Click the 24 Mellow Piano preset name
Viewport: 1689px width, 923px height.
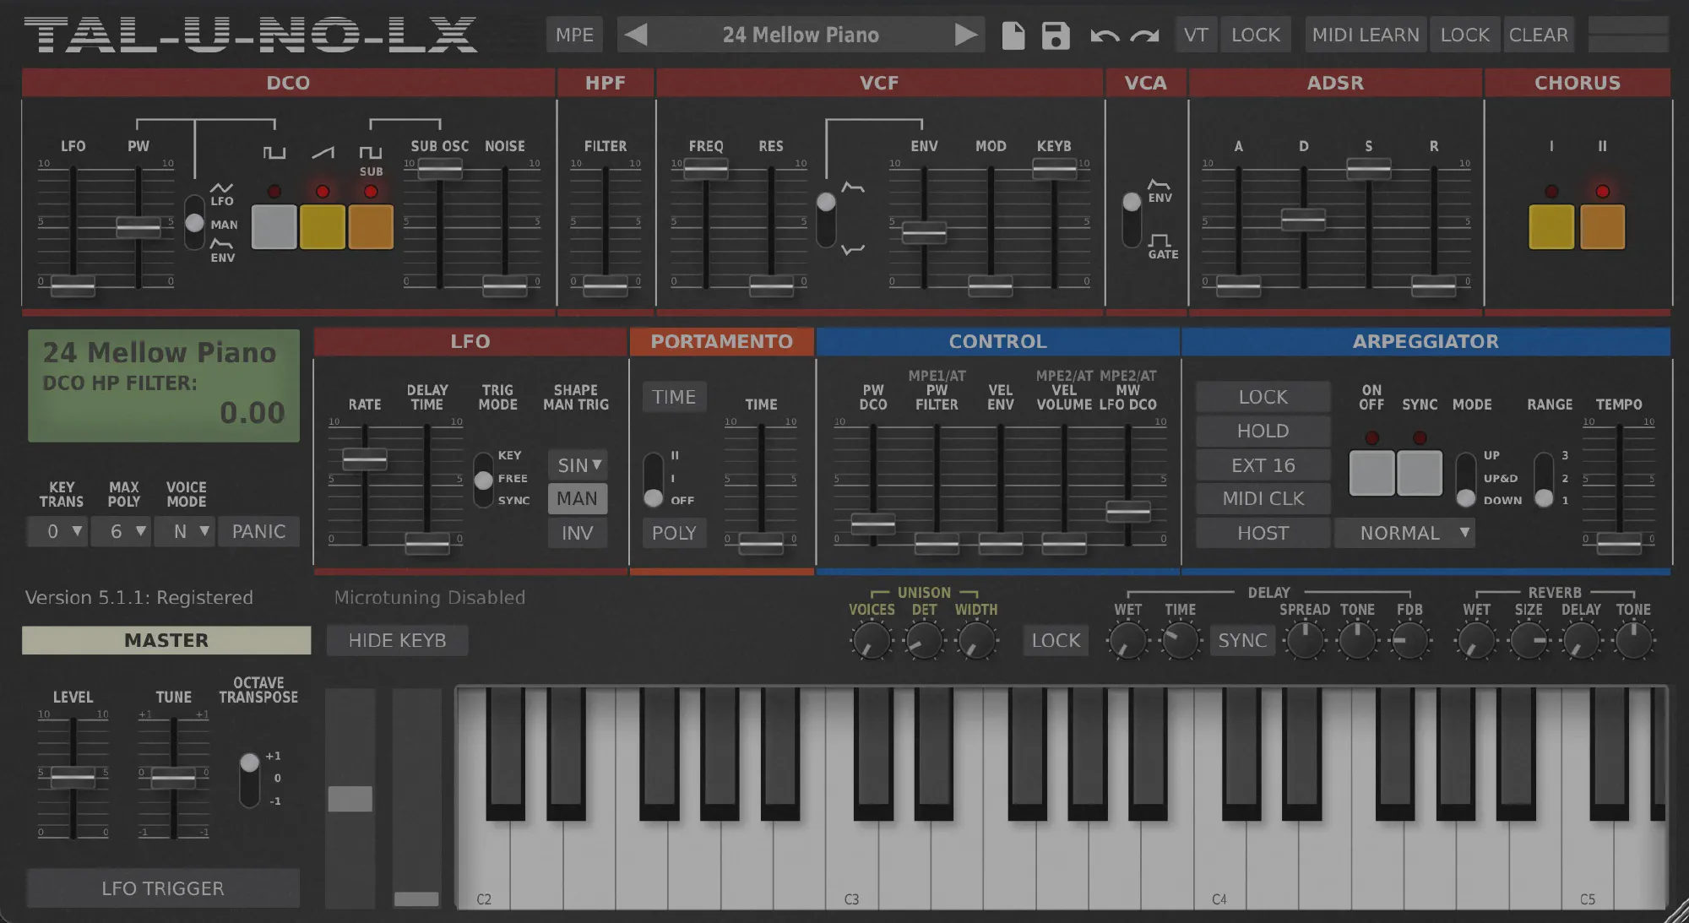tap(800, 35)
